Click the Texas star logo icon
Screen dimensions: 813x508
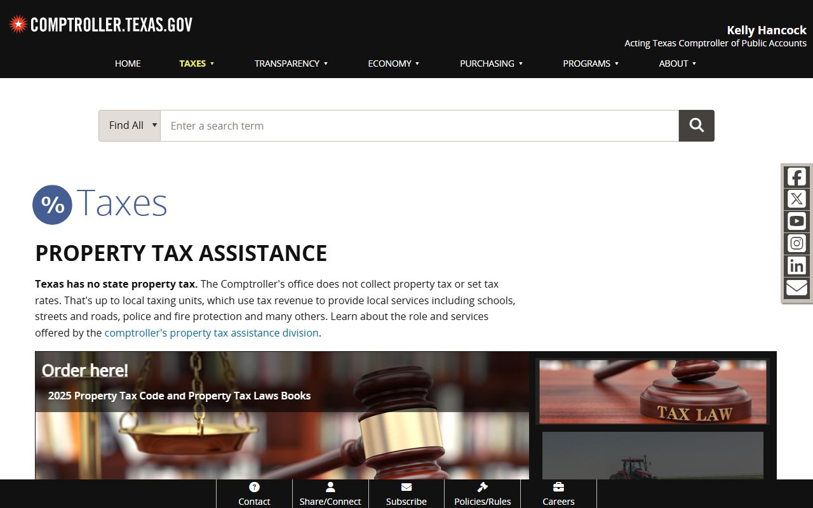pyautogui.click(x=18, y=25)
